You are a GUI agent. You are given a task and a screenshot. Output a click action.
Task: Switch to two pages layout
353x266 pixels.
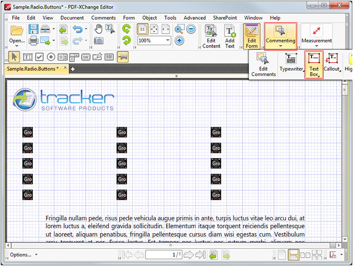point(305,255)
